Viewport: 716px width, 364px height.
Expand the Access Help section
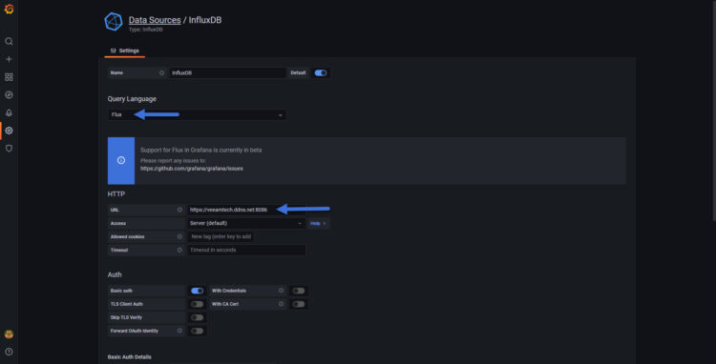[x=318, y=223]
